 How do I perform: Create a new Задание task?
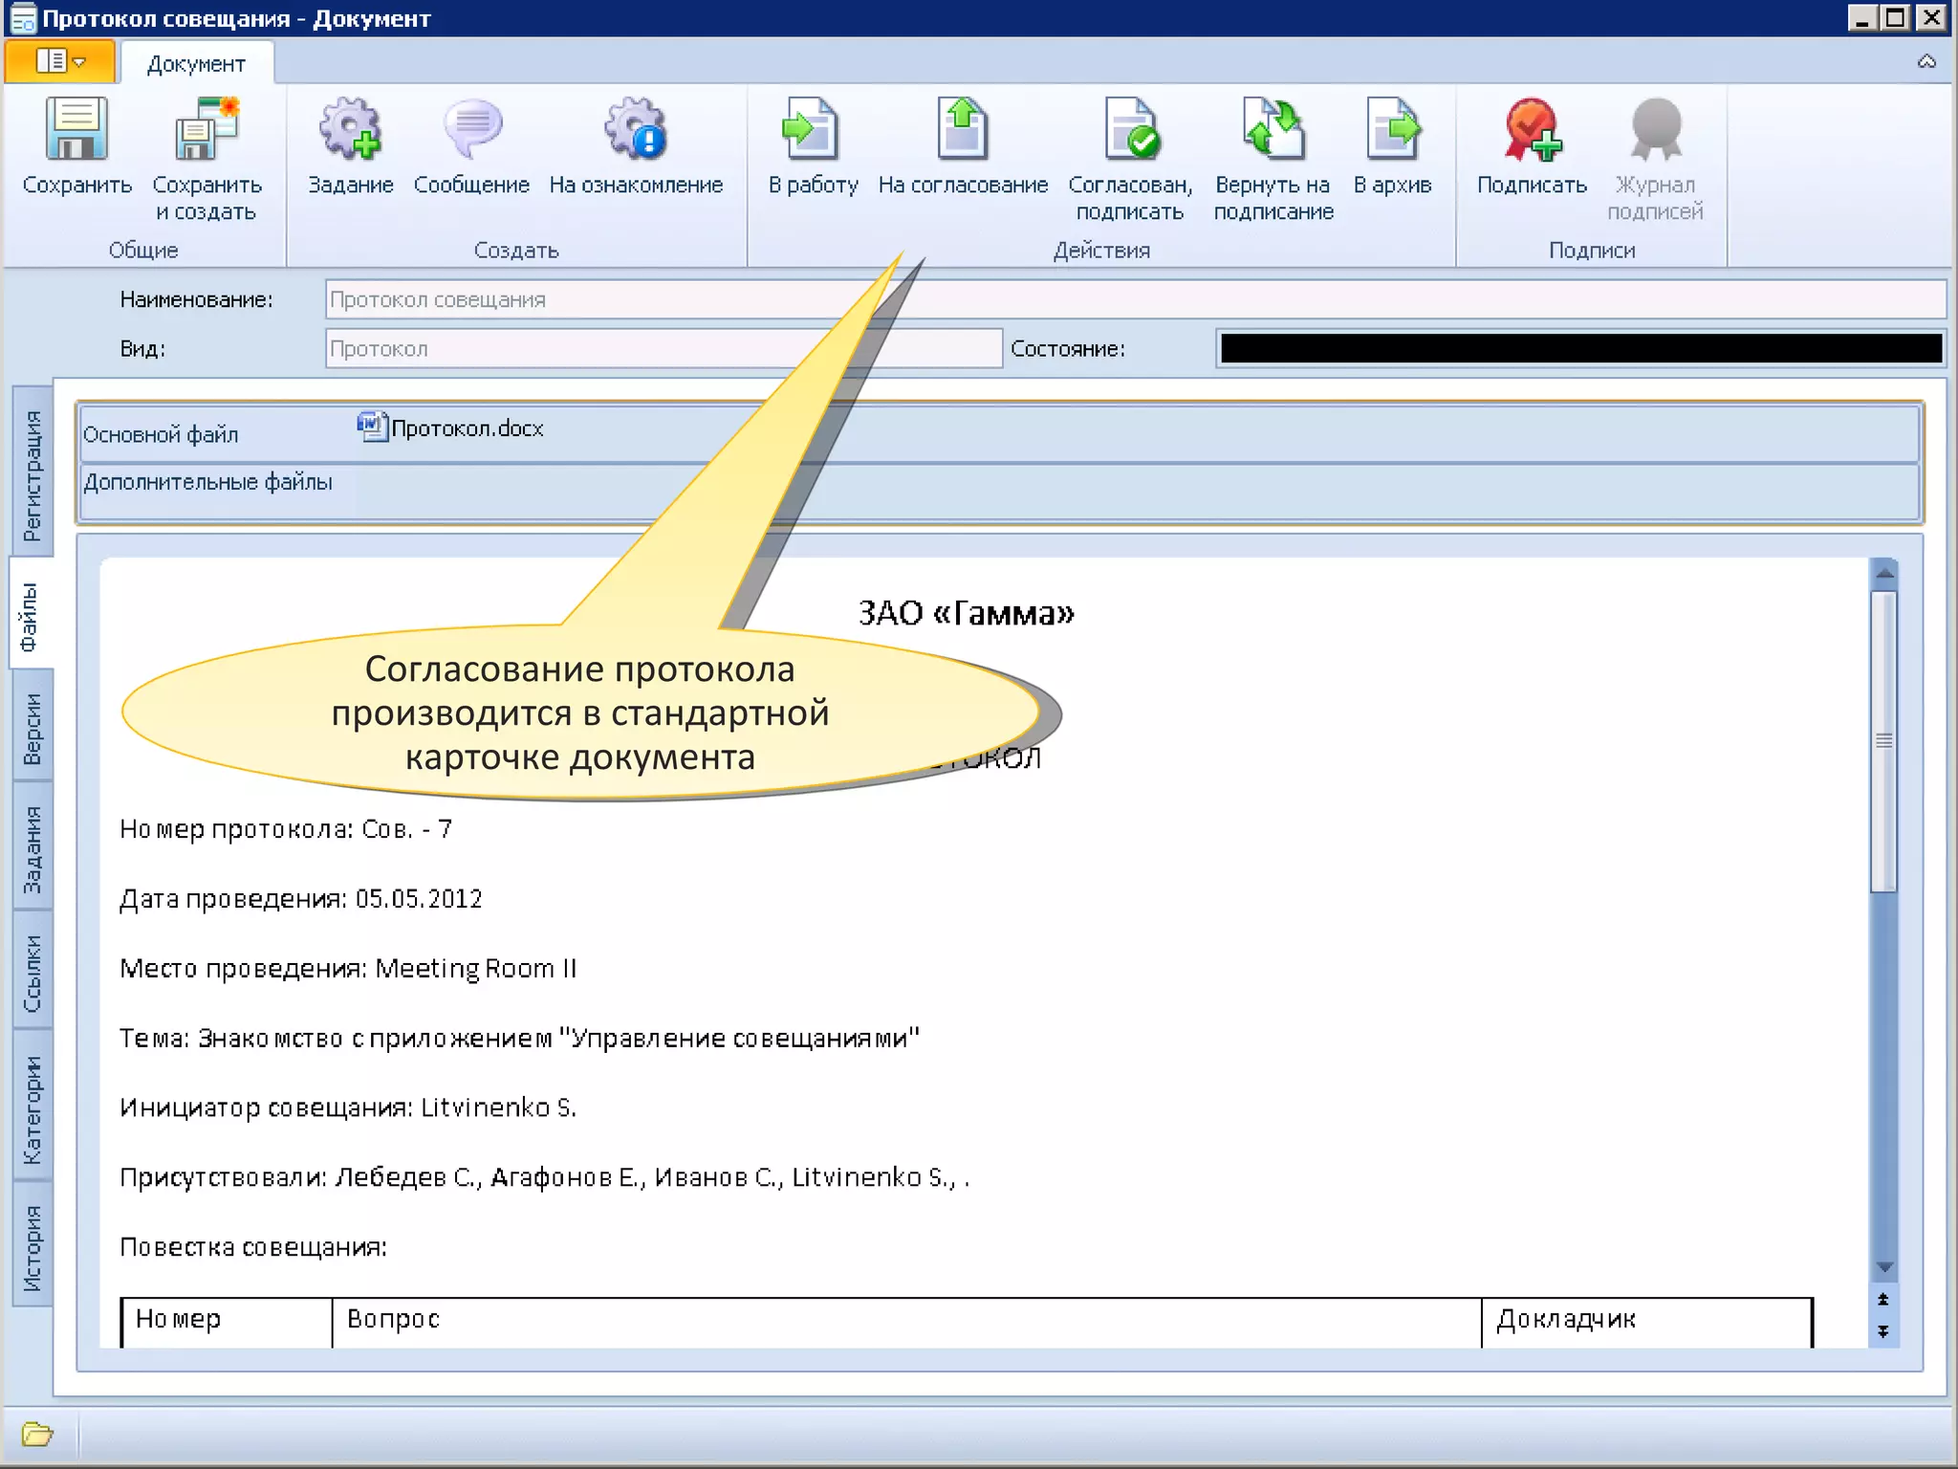[350, 129]
